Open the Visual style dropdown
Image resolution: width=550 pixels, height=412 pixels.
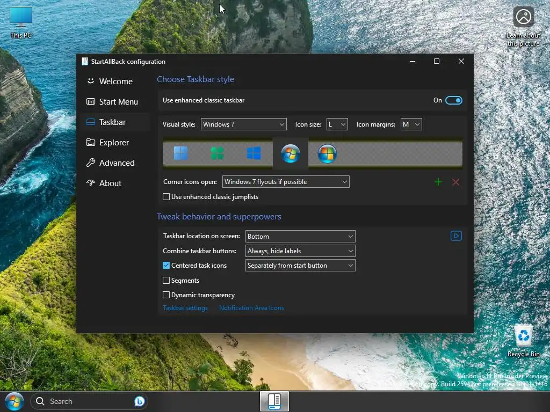pos(243,124)
